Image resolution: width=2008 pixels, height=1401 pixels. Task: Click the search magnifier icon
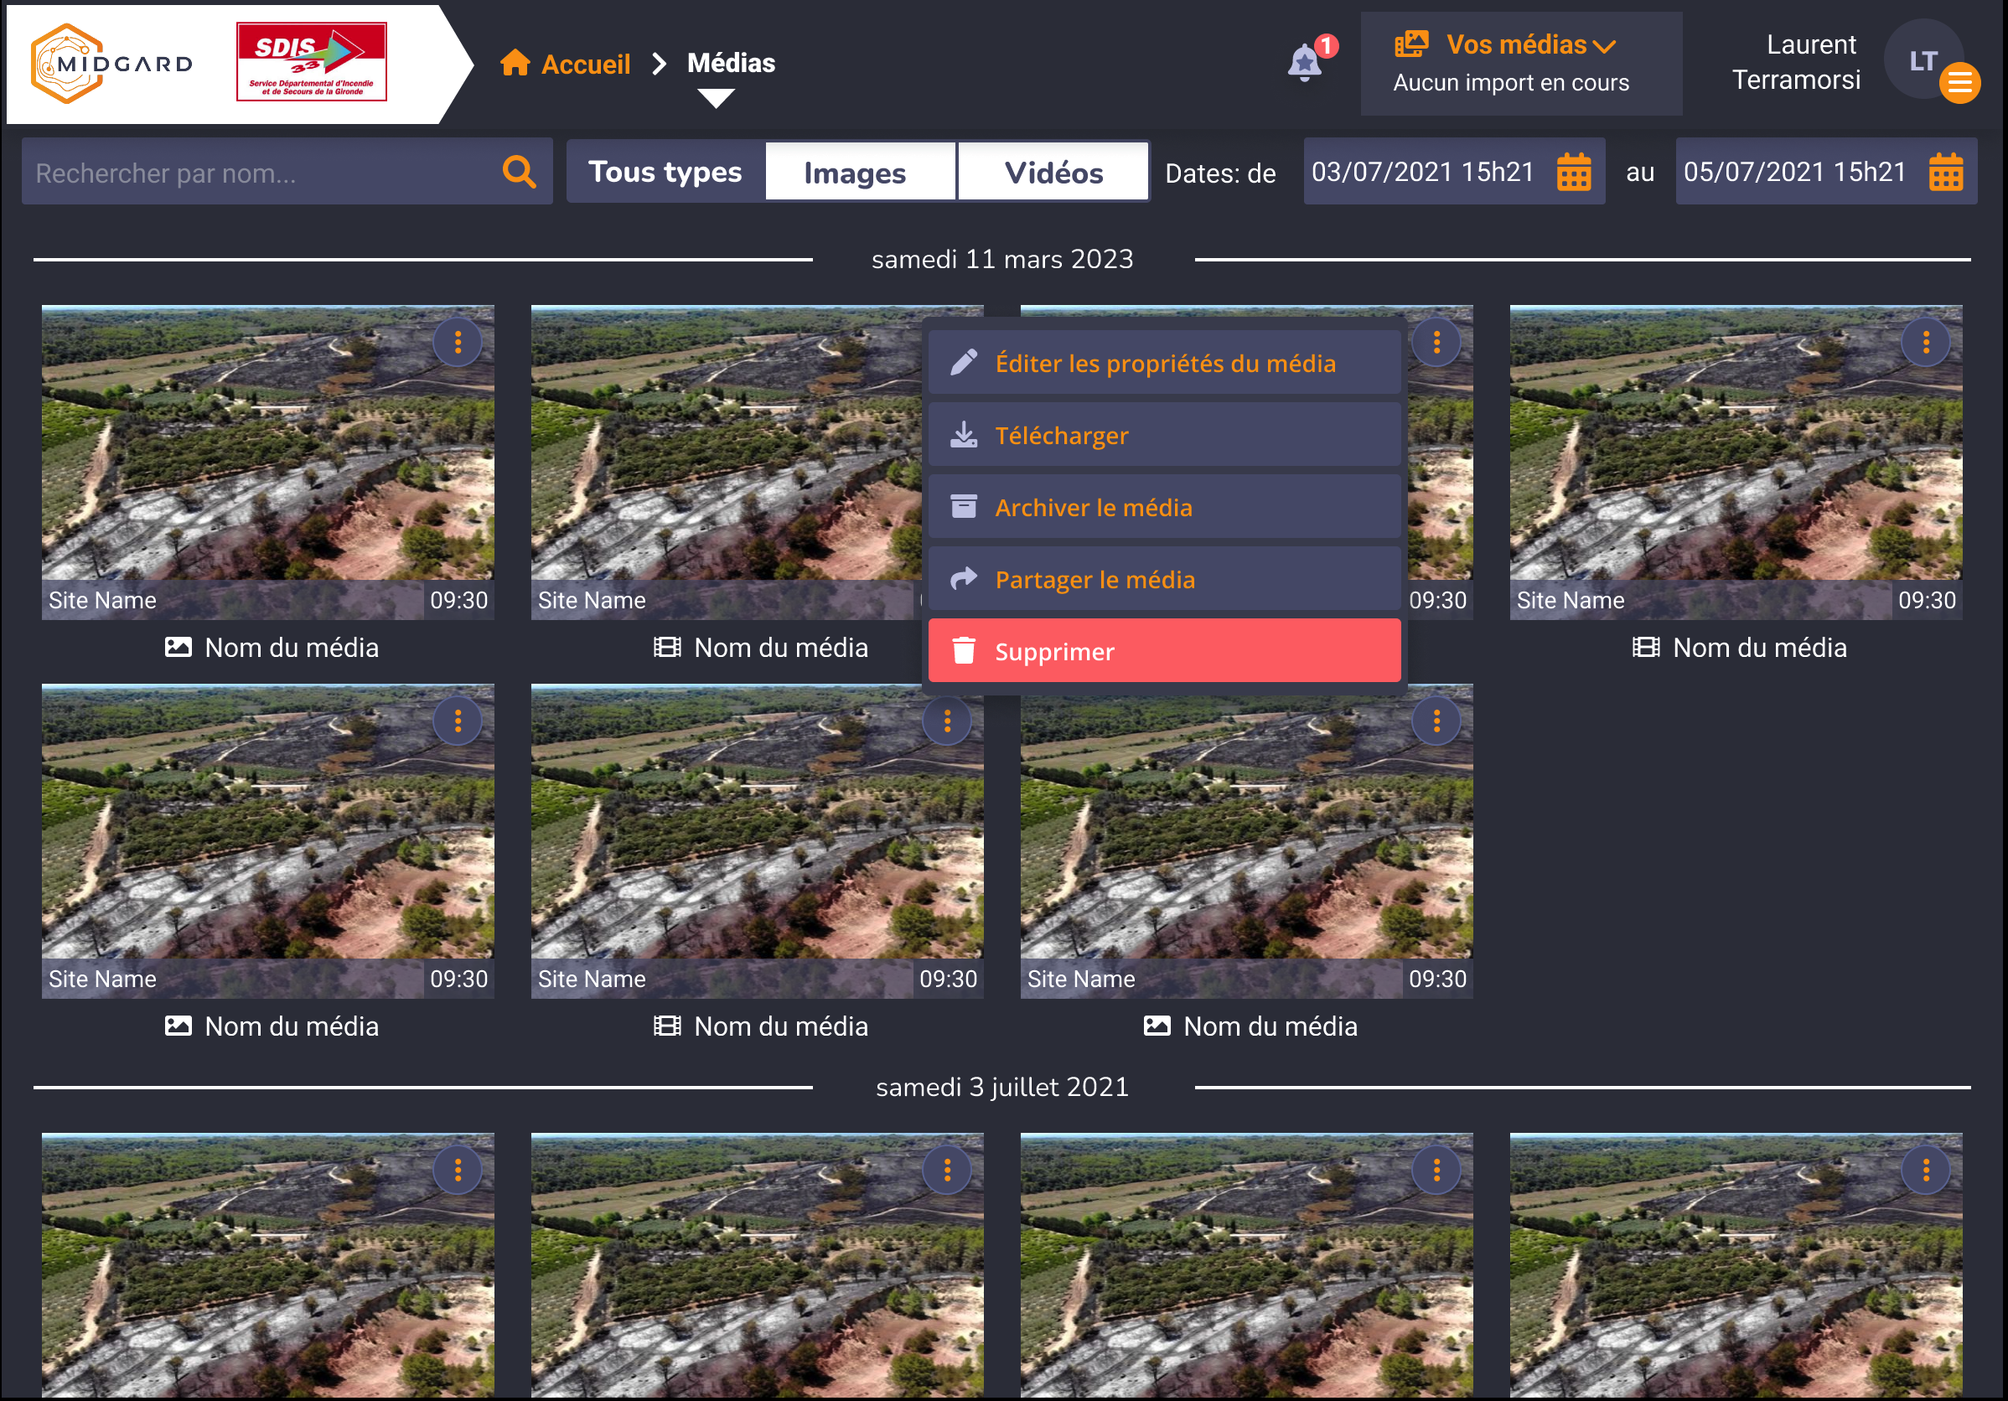pyautogui.click(x=520, y=172)
